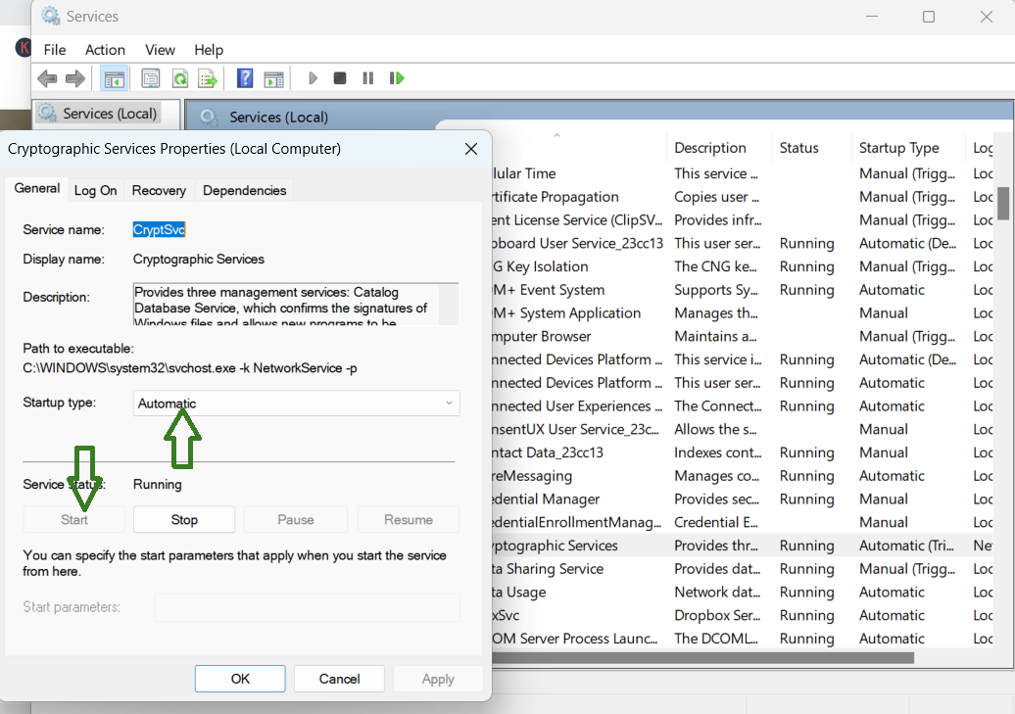Open the View menu

coord(160,50)
